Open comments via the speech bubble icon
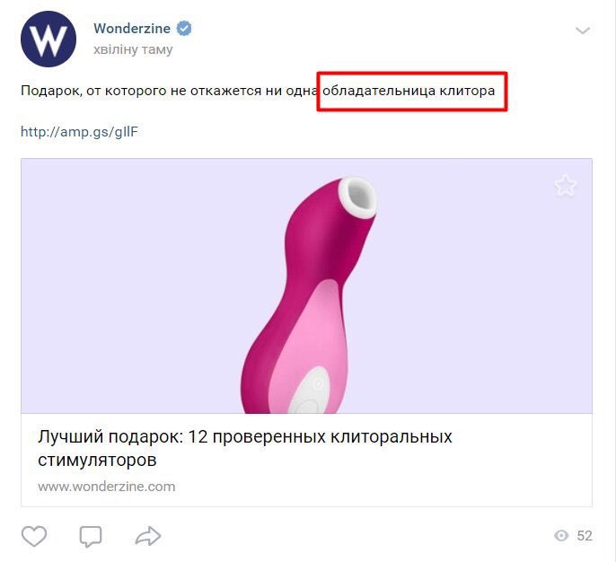Screen dimensions: 616x562 pyautogui.click(x=91, y=536)
